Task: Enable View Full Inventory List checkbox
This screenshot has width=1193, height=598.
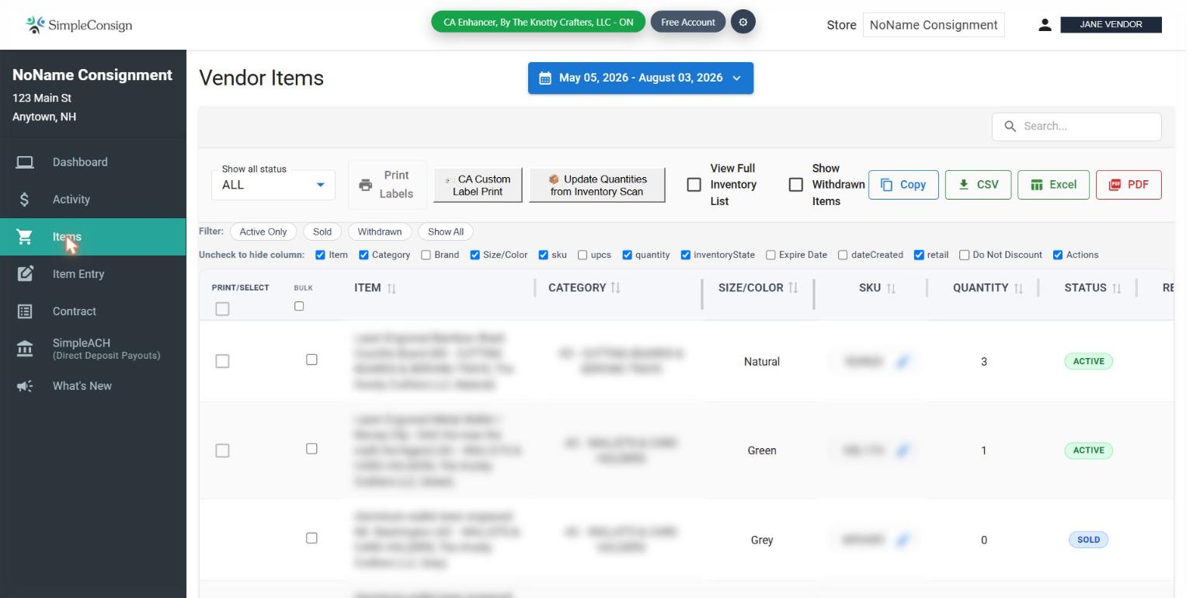Action: click(694, 185)
